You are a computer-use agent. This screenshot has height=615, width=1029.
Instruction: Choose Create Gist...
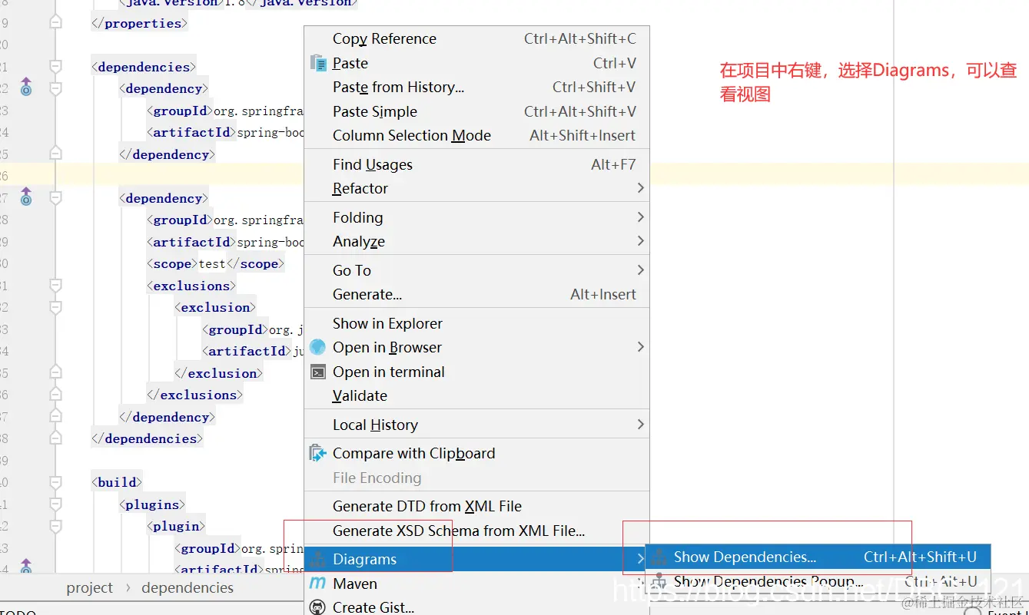click(x=477, y=607)
